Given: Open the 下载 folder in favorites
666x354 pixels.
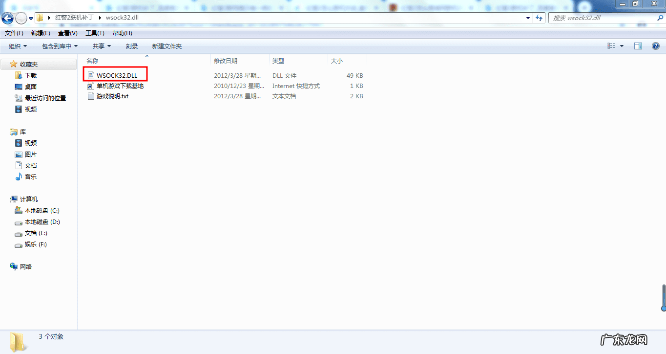Looking at the screenshot, I should 31,76.
